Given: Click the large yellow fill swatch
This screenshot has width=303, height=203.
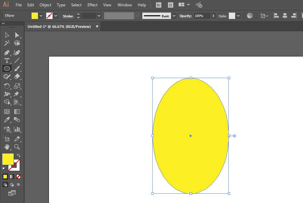Looking at the screenshot, I should point(8,159).
